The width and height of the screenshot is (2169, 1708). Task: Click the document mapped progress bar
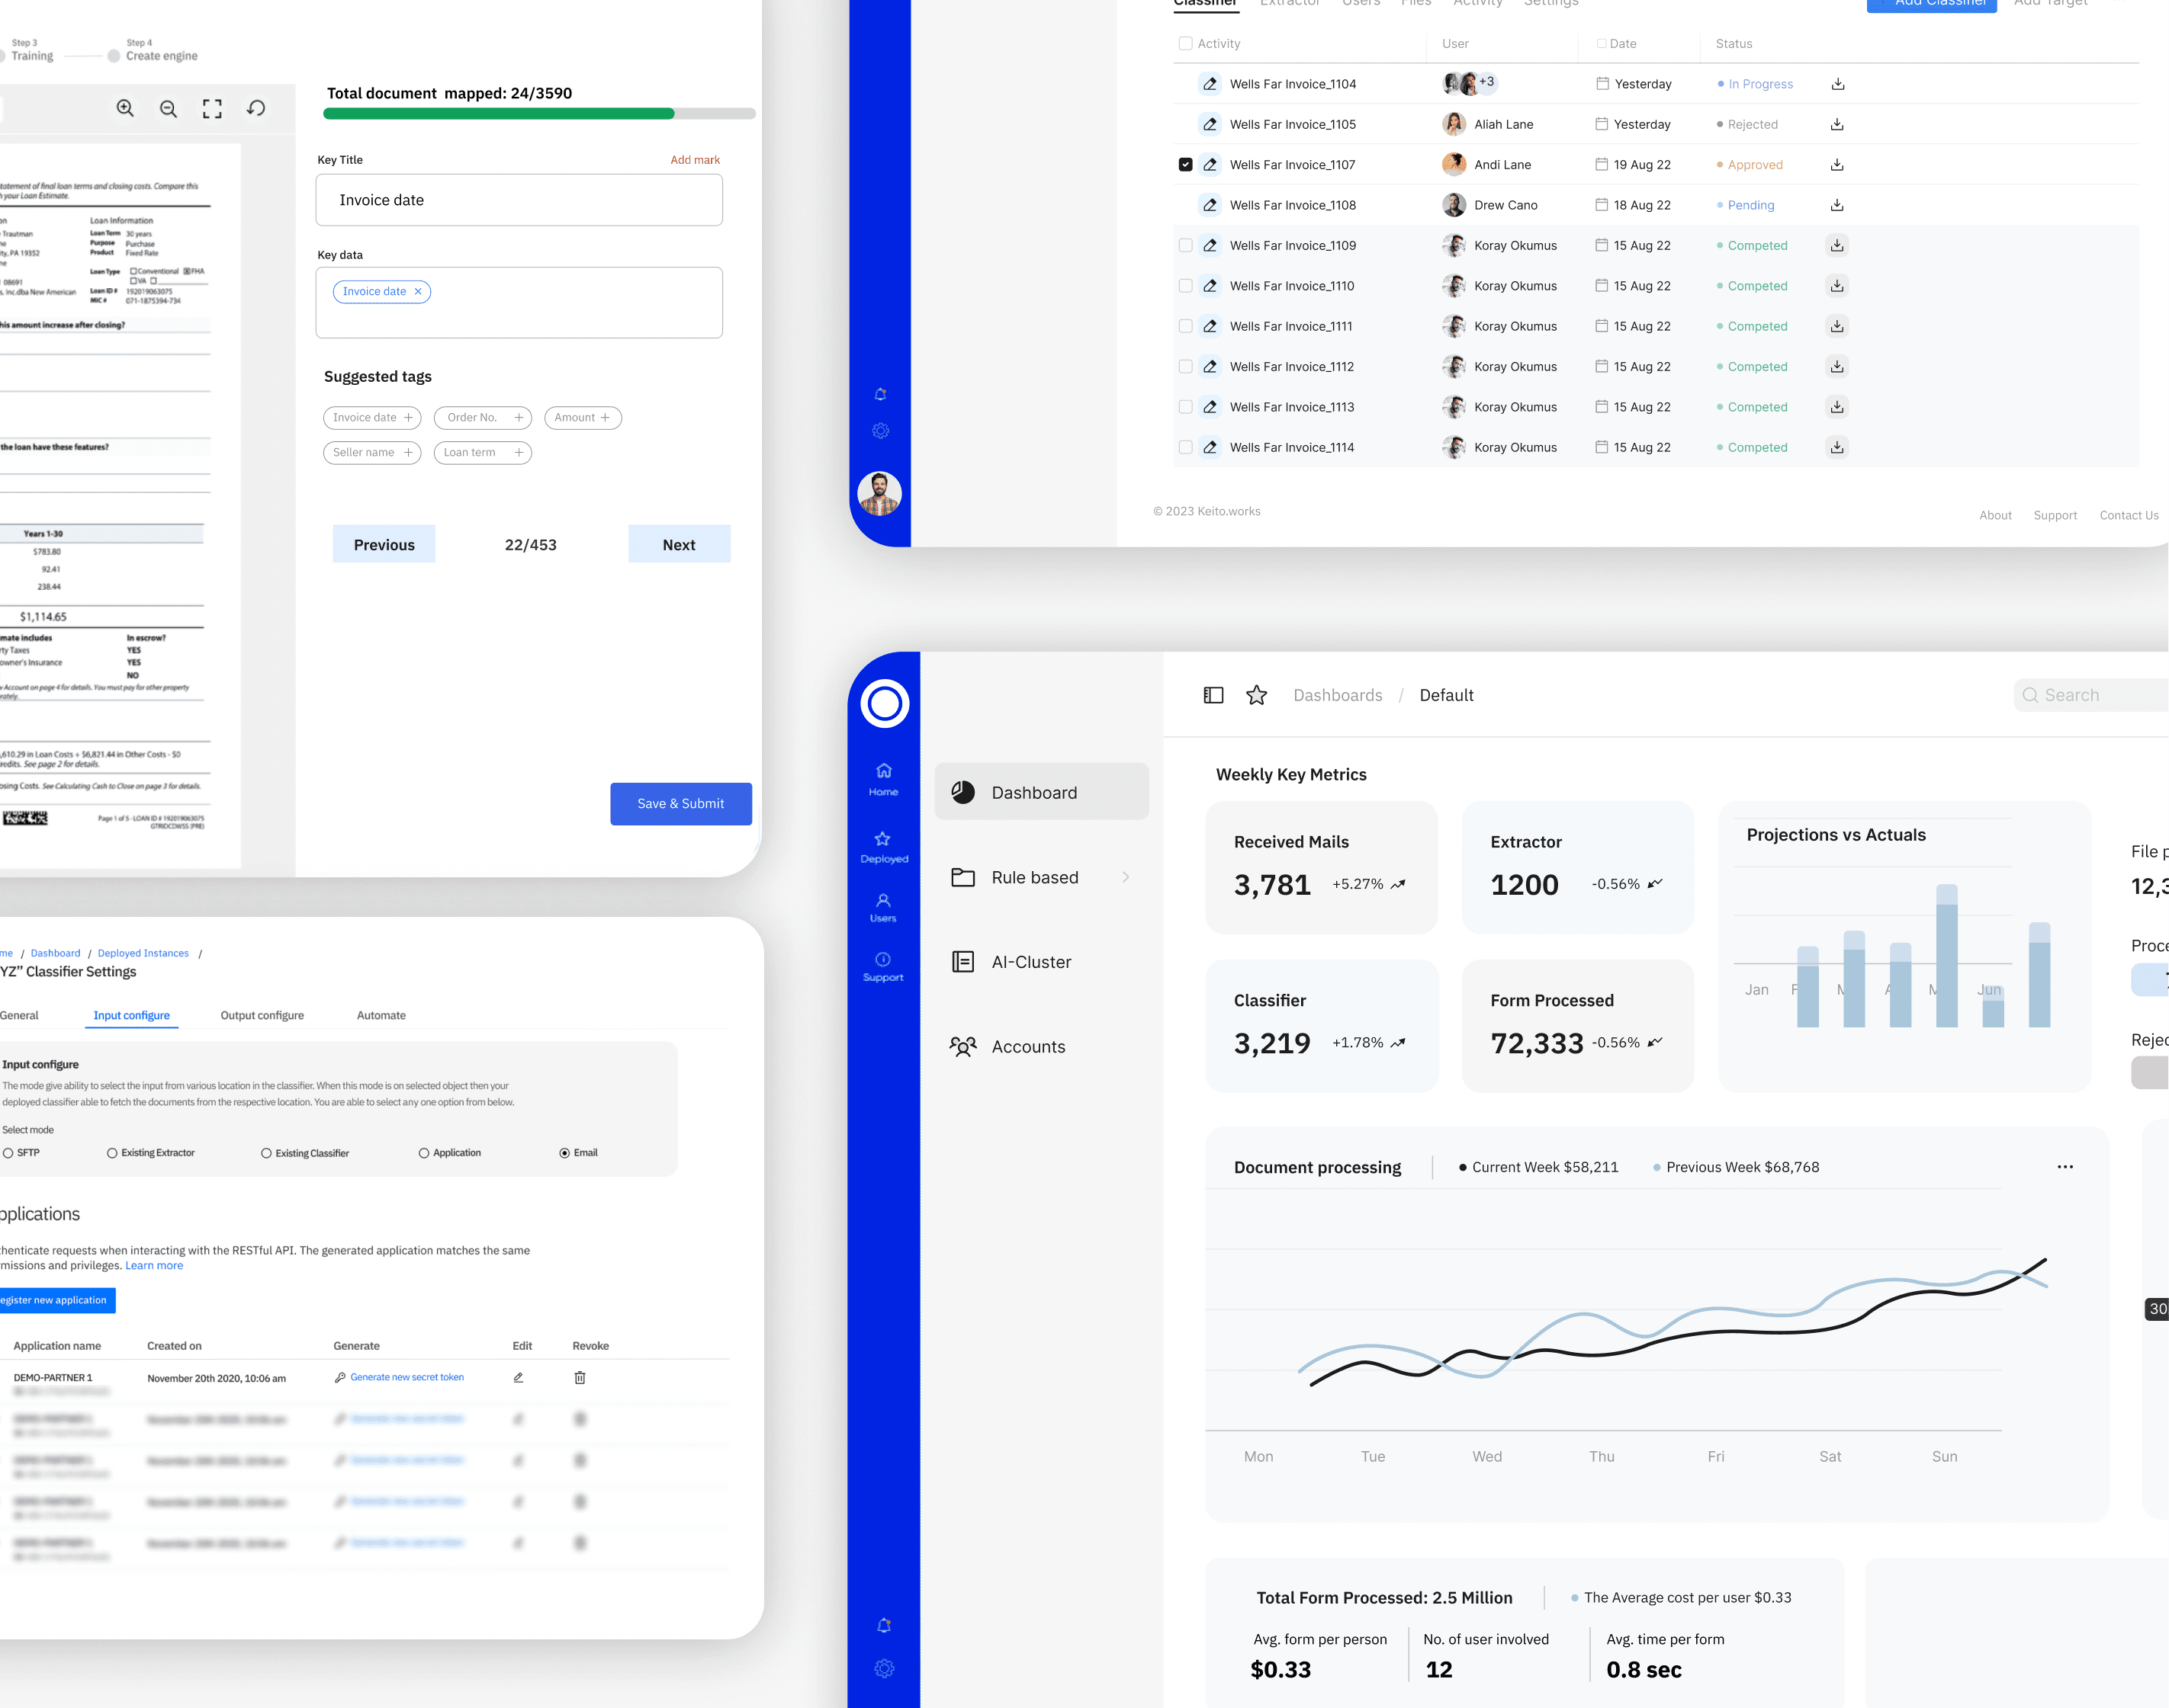538,114
